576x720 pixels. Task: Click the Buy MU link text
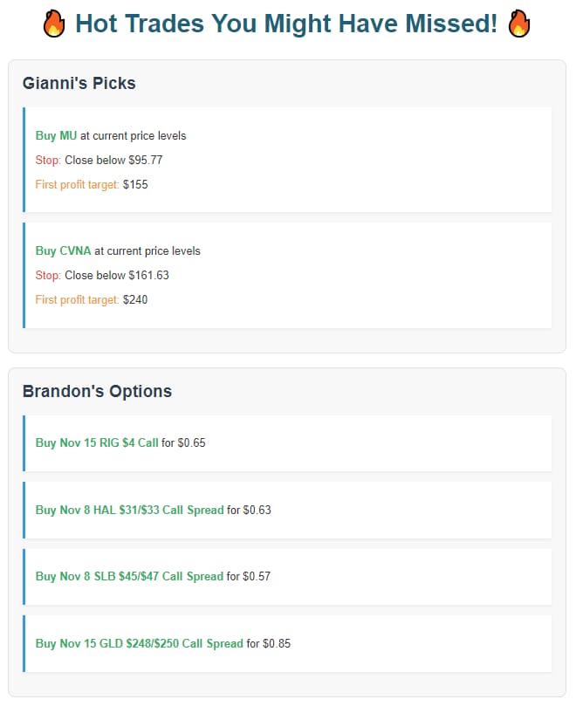pos(56,136)
